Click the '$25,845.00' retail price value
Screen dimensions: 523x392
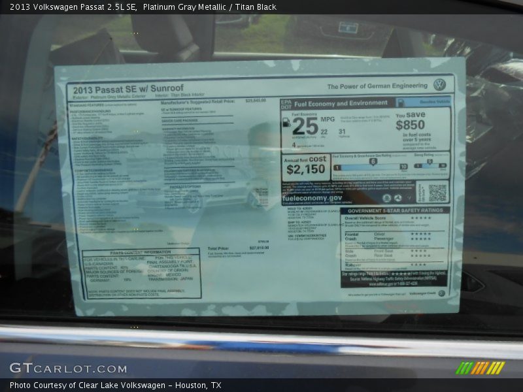256,101
